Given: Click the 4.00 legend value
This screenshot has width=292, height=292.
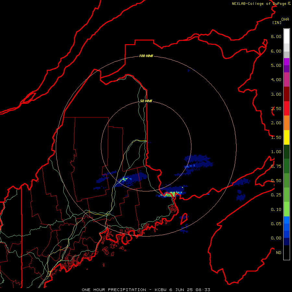Looking at the screenshot, I should [x=276, y=80].
